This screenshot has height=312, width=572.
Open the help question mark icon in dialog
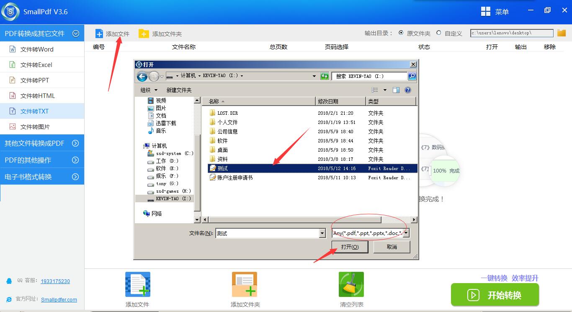pos(408,90)
